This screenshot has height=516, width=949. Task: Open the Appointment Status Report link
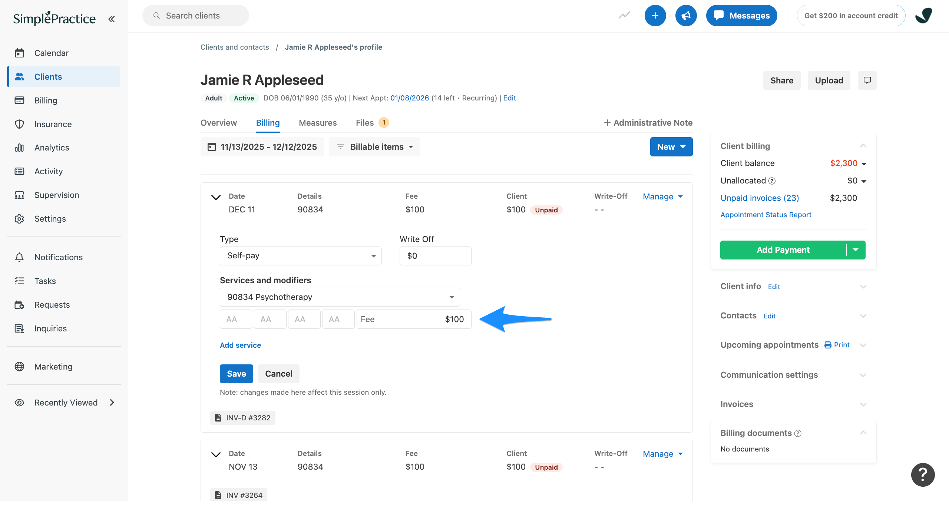click(766, 215)
